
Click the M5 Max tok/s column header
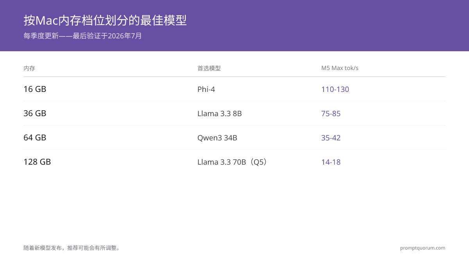point(340,68)
